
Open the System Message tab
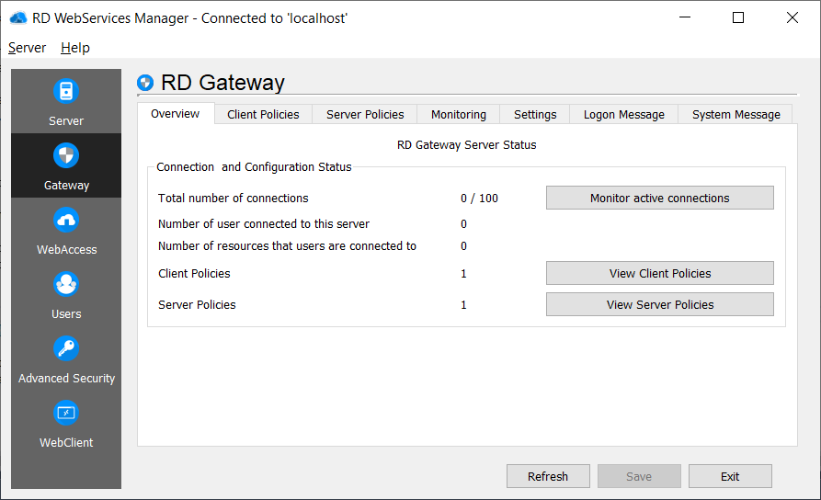[x=736, y=114]
